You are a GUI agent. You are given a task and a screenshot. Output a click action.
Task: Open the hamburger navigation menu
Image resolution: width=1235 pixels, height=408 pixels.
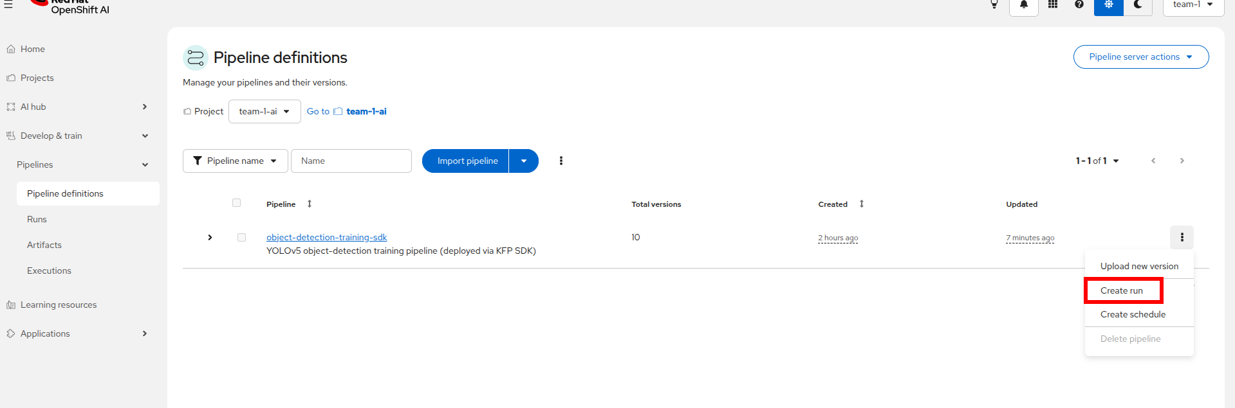pos(8,4)
